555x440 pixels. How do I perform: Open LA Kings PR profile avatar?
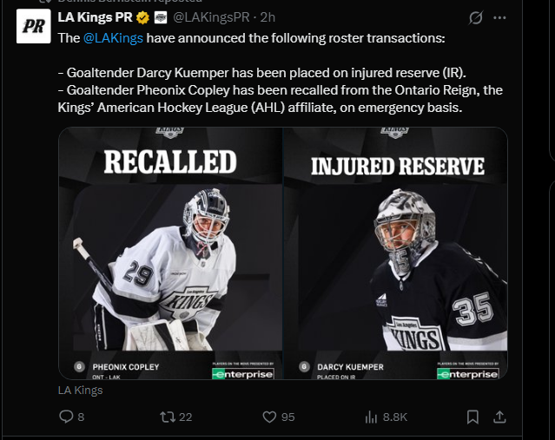[33, 27]
